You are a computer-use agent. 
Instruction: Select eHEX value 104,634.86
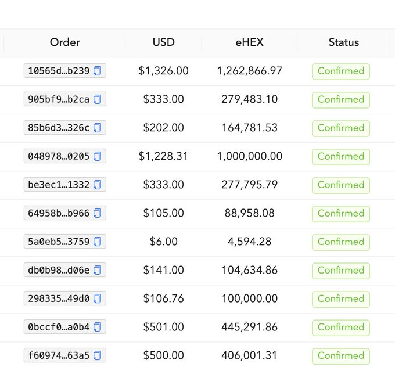[x=249, y=270]
